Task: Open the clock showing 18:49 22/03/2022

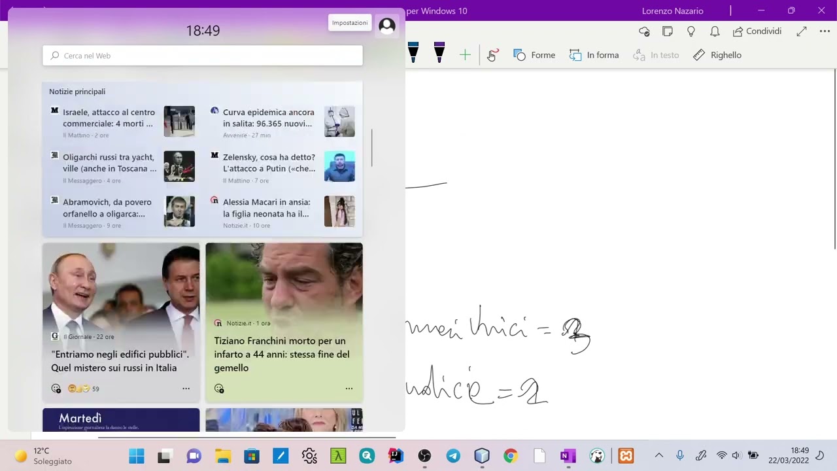Action: click(x=789, y=456)
